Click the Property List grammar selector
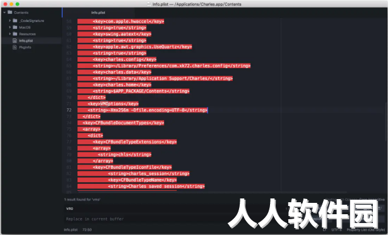 pyautogui.click(x=365, y=230)
